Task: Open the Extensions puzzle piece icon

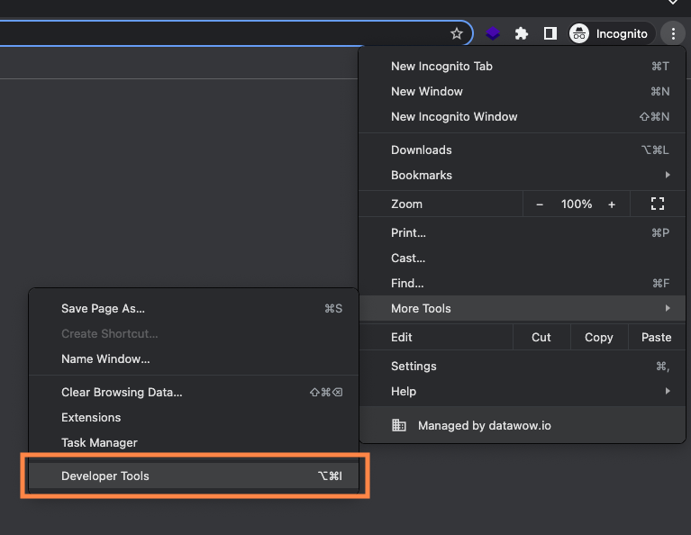Action: pyautogui.click(x=522, y=33)
